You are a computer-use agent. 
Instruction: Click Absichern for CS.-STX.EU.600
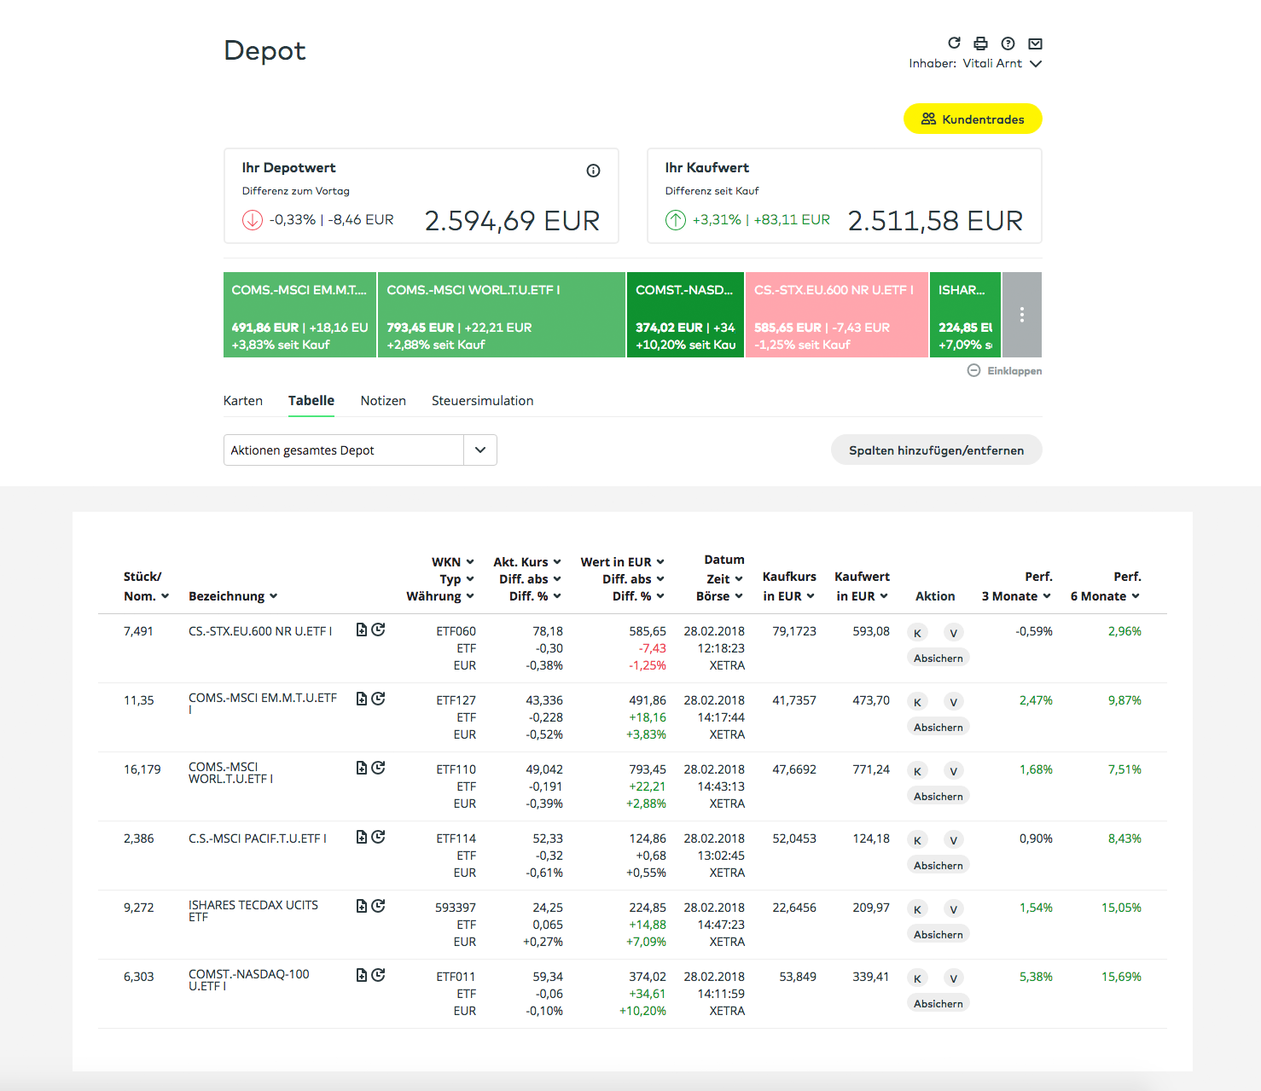[938, 659]
